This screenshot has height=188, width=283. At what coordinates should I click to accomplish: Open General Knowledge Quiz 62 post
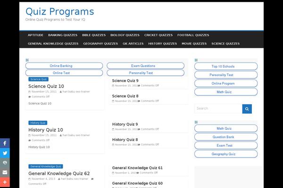pos(59,173)
